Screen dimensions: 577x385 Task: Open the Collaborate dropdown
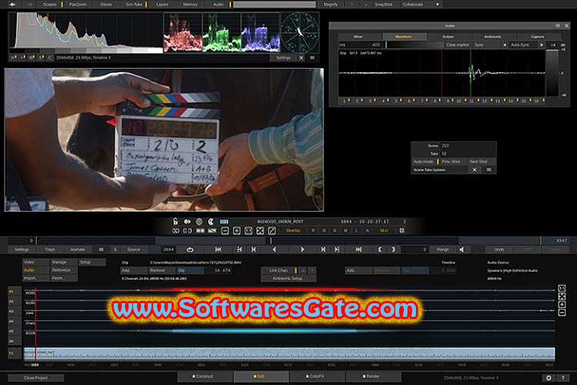click(x=421, y=5)
